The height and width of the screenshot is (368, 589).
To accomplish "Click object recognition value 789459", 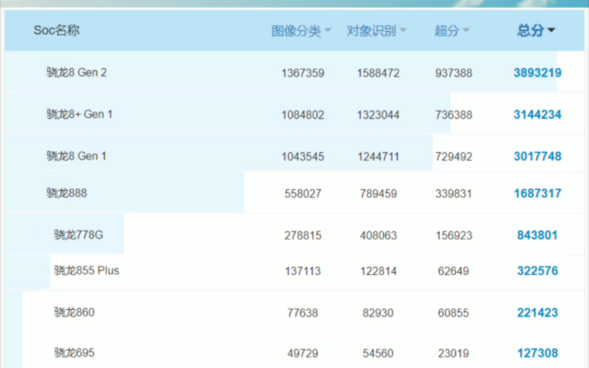I will tap(378, 194).
